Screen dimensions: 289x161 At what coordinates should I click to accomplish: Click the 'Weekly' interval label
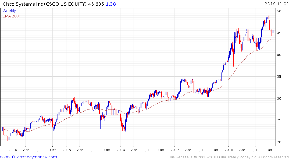pos(9,11)
